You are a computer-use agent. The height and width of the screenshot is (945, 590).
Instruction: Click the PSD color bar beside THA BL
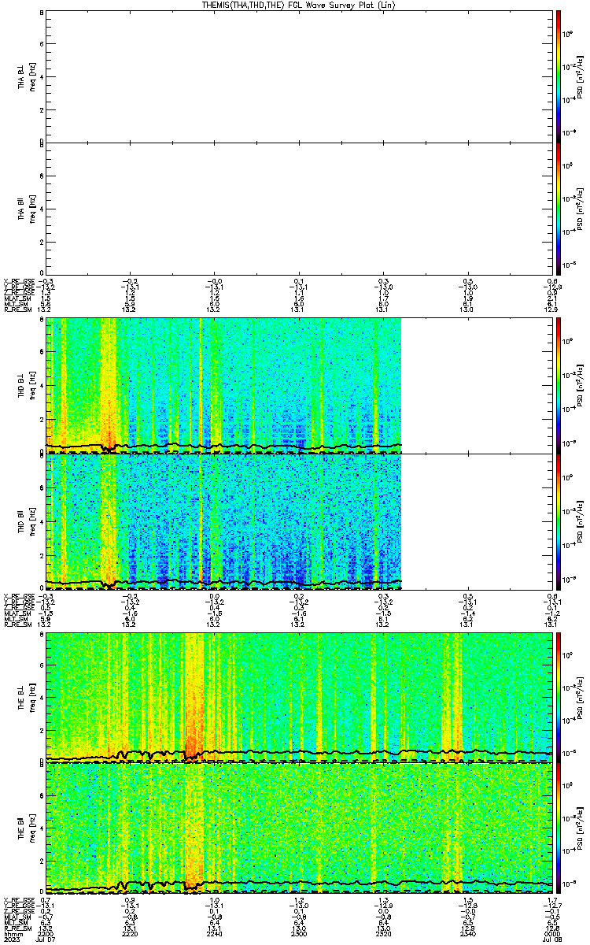click(x=559, y=76)
